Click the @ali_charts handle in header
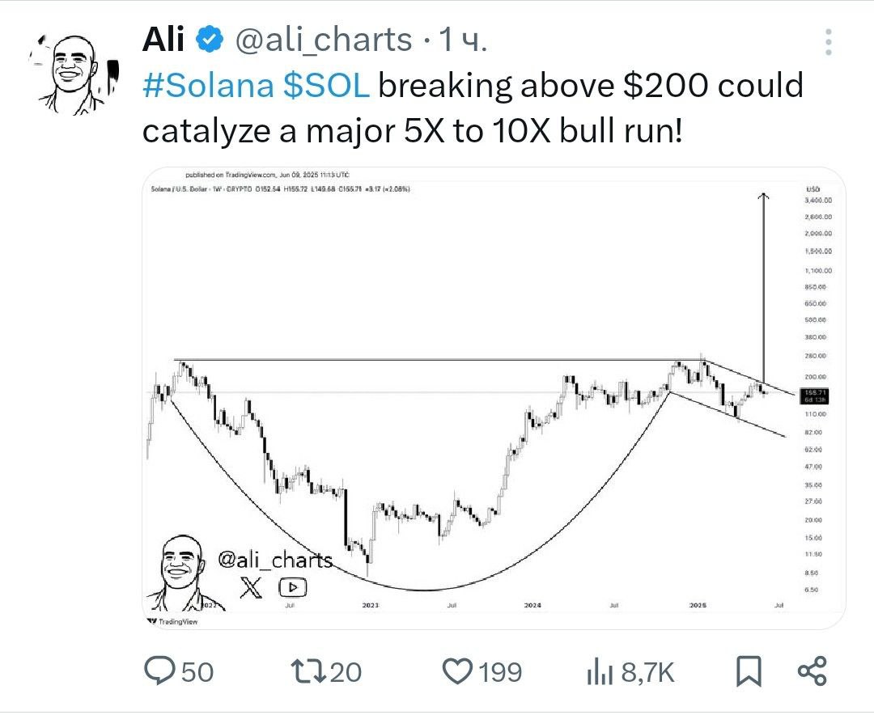The image size is (874, 715). click(x=323, y=40)
